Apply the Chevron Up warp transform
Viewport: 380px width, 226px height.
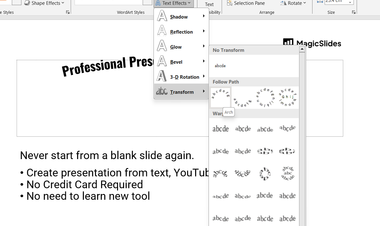tap(220, 151)
